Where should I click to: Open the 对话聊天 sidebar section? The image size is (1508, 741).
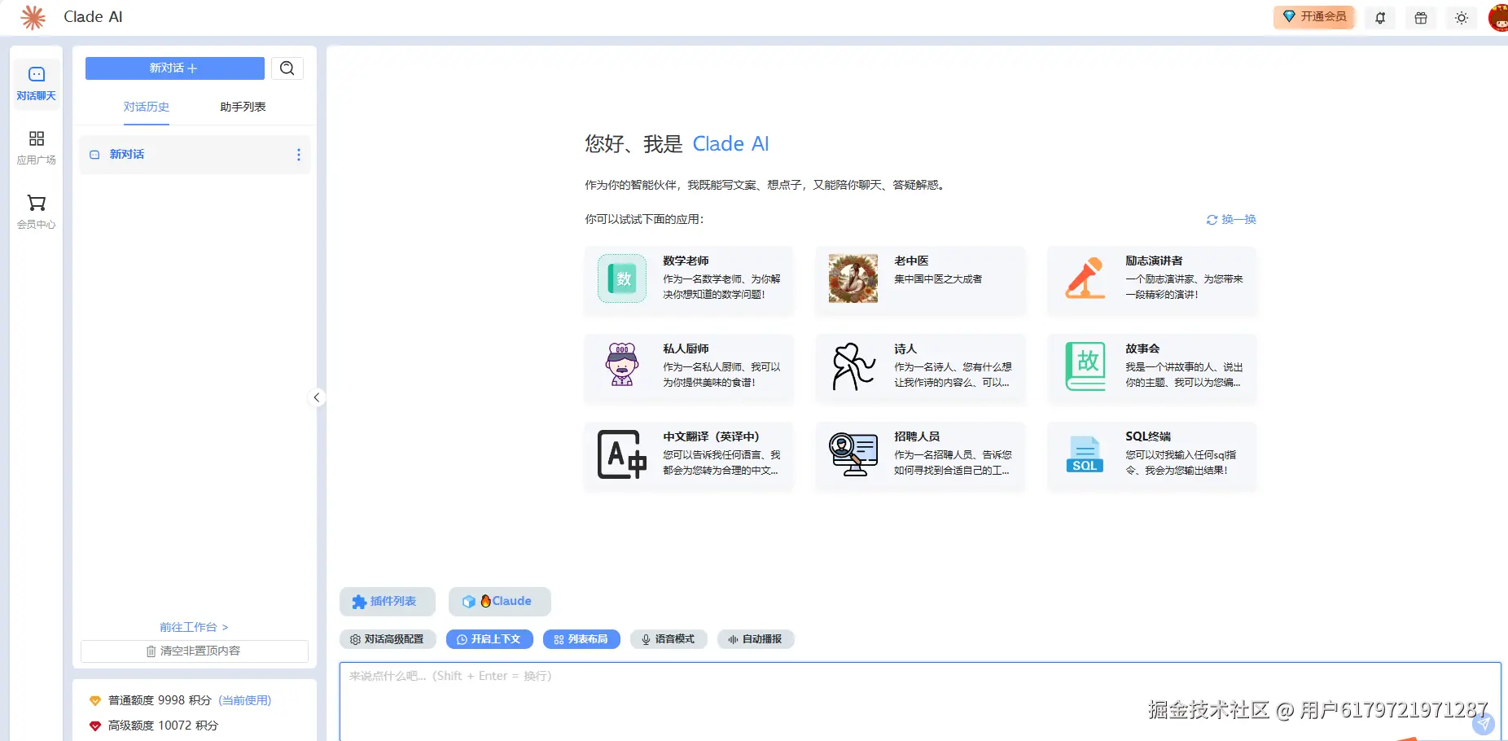point(37,84)
